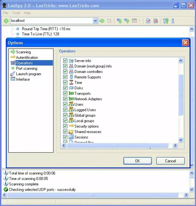The height and width of the screenshot is (206, 196).
Task: Click operations list scroll down arrow
Action: click(x=181, y=140)
